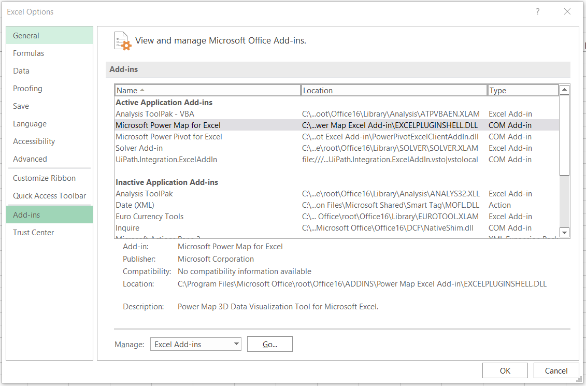Select the Proofing category

point(27,89)
